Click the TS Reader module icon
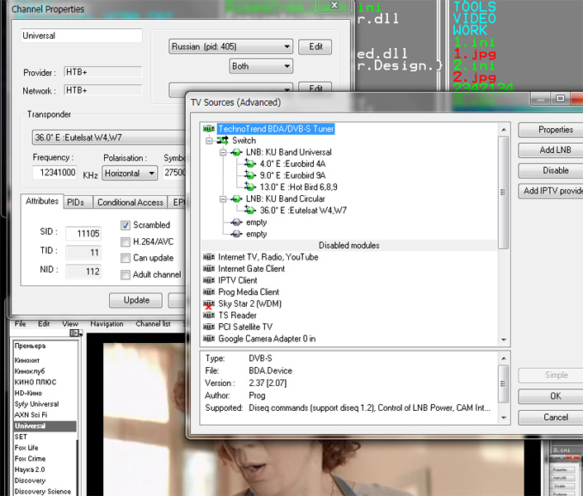The width and height of the screenshot is (583, 496). pos(208,316)
